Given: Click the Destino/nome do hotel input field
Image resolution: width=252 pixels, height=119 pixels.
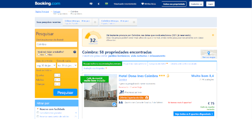Looking at the screenshot, I should point(57,44).
